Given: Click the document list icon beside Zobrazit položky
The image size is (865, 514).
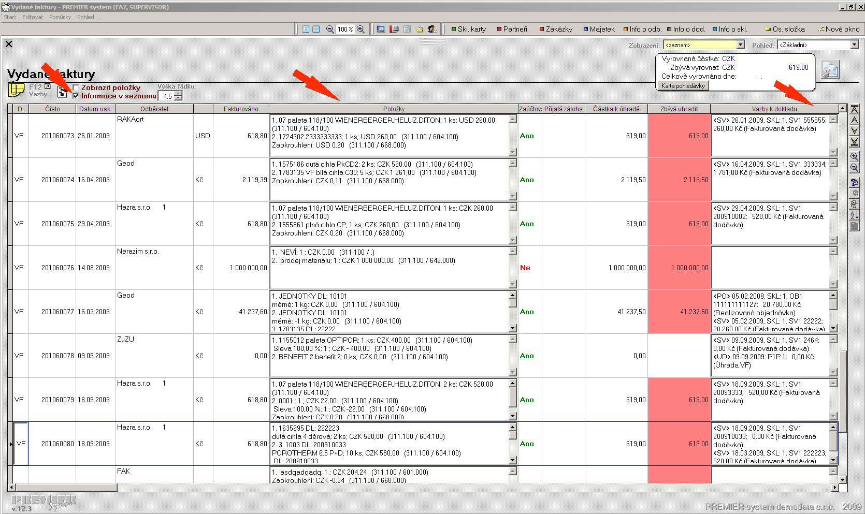Looking at the screenshot, I should click(x=62, y=92).
